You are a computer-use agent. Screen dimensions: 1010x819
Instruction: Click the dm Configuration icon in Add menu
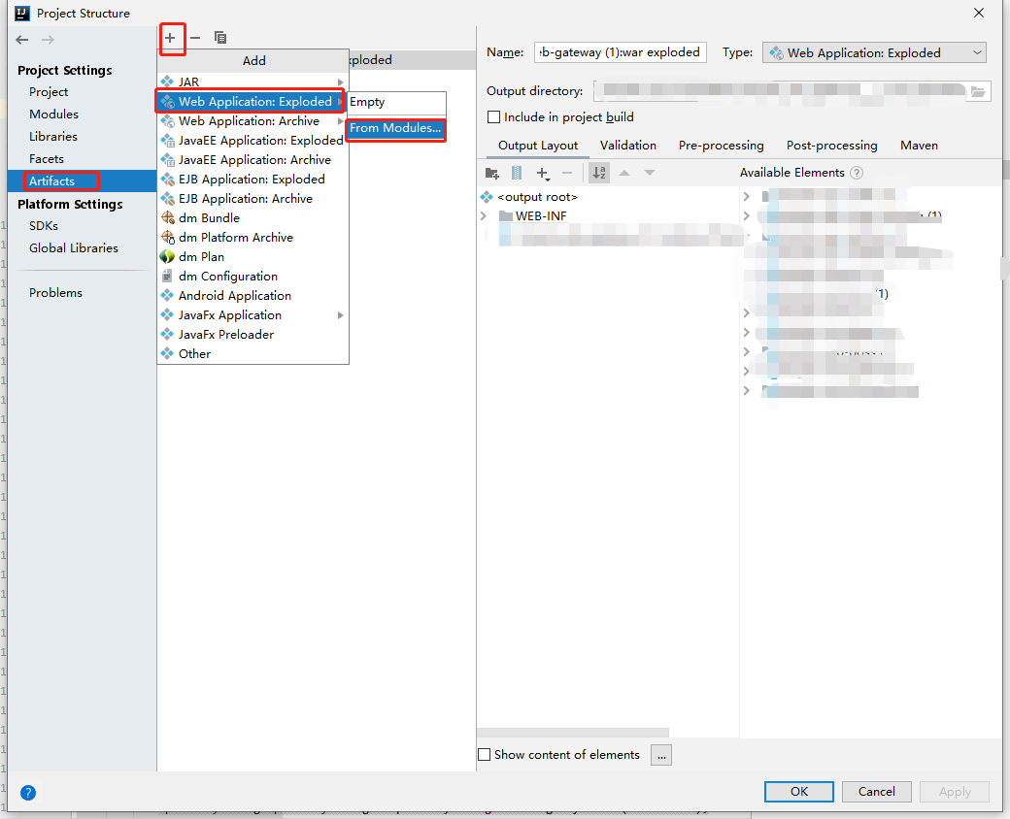point(167,276)
